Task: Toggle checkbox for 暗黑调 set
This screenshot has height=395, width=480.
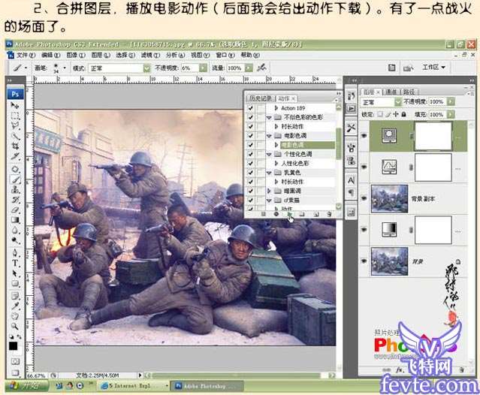Action: [x=250, y=191]
